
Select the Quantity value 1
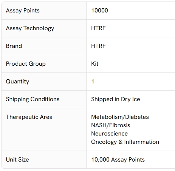coord(93,82)
